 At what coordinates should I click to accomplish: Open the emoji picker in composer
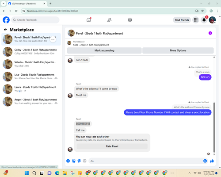[205, 161]
